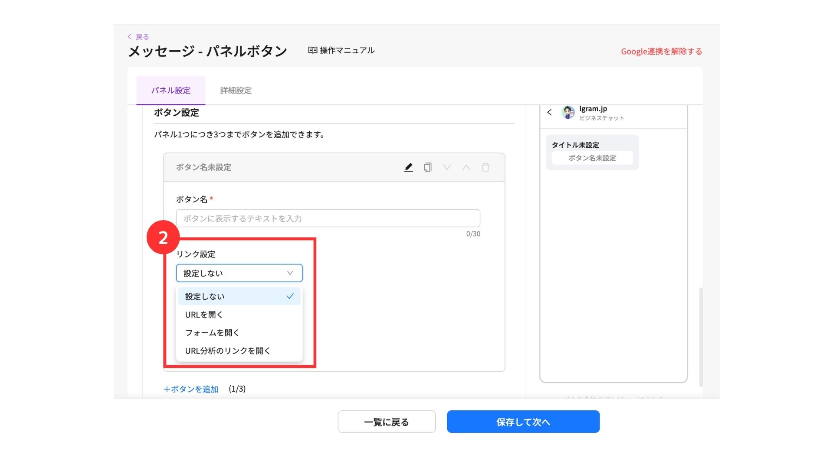Click Google連携を解除する link
Image resolution: width=833 pixels, height=468 pixels.
pyautogui.click(x=661, y=52)
